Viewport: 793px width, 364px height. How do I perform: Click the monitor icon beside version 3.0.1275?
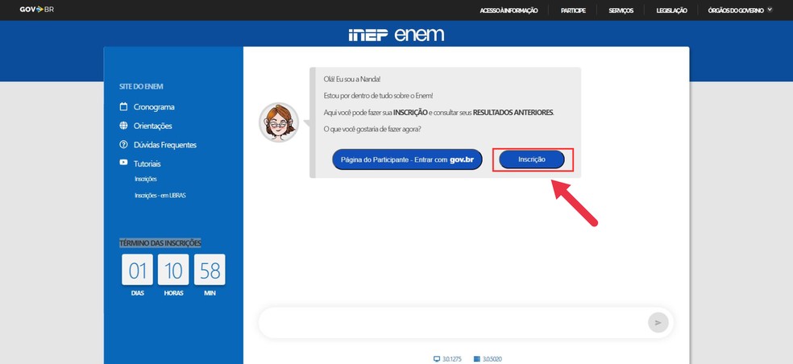point(437,359)
